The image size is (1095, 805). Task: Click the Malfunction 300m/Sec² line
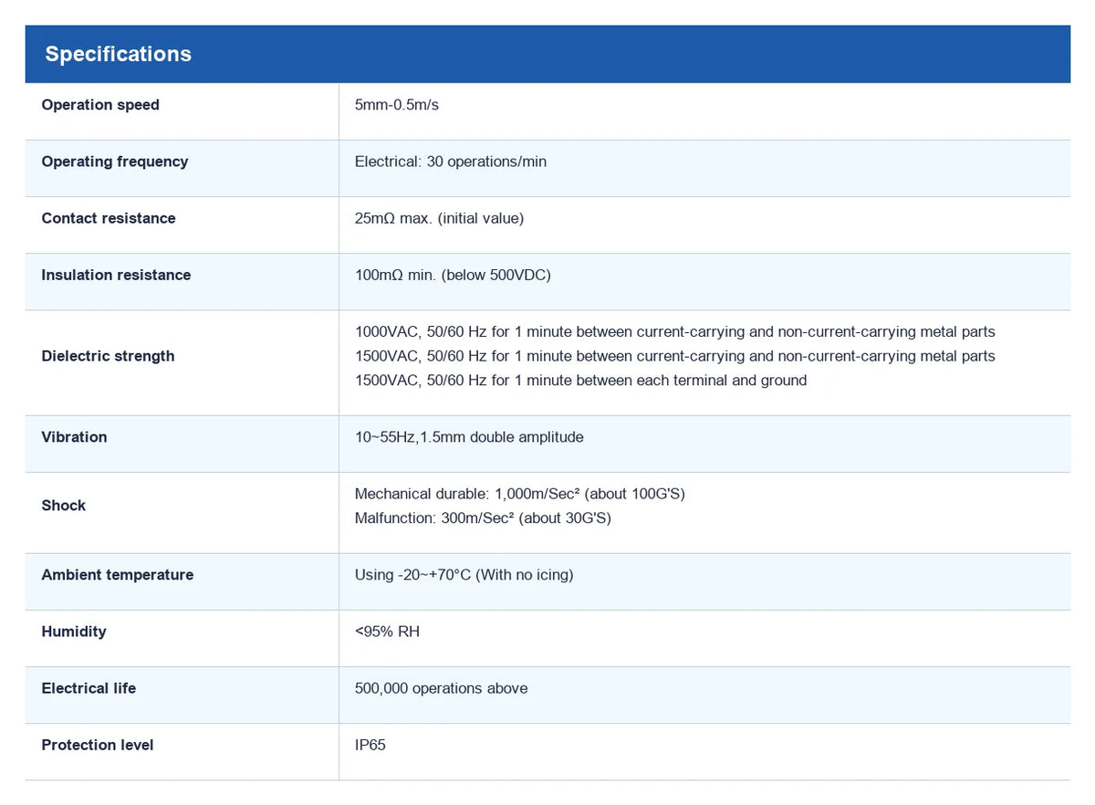[483, 518]
